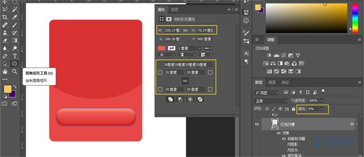This screenshot has height=157, width=364.
Task: Select the Rounded Rectangle tool
Action: (14, 64)
